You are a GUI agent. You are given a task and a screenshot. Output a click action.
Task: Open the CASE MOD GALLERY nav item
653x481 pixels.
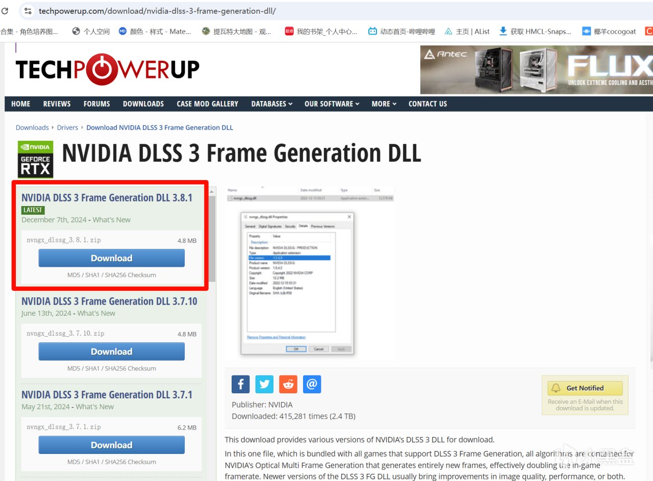tap(208, 104)
